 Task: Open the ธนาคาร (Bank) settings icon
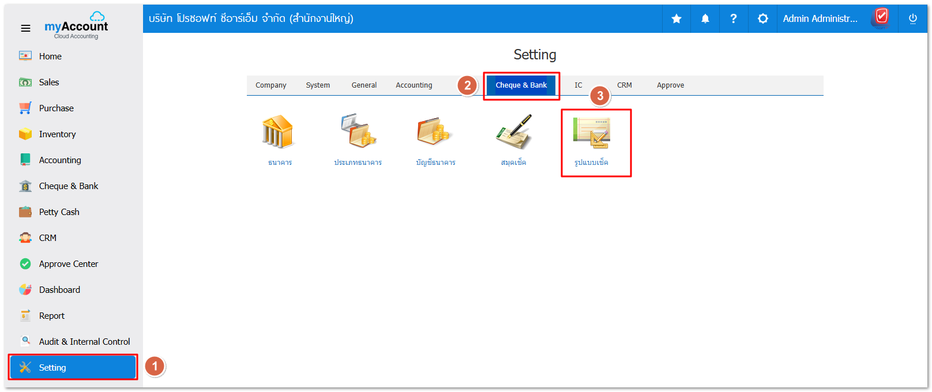pyautogui.click(x=279, y=133)
